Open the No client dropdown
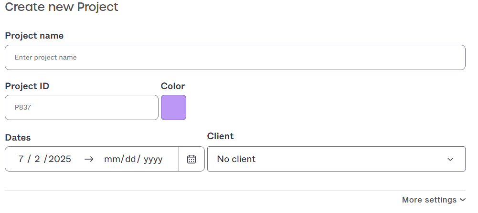The image size is (478, 213). [x=336, y=159]
